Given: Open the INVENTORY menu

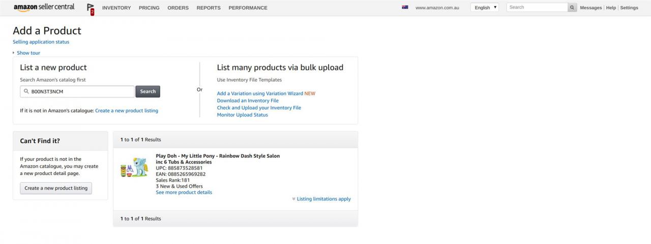Looking at the screenshot, I should click(116, 8).
